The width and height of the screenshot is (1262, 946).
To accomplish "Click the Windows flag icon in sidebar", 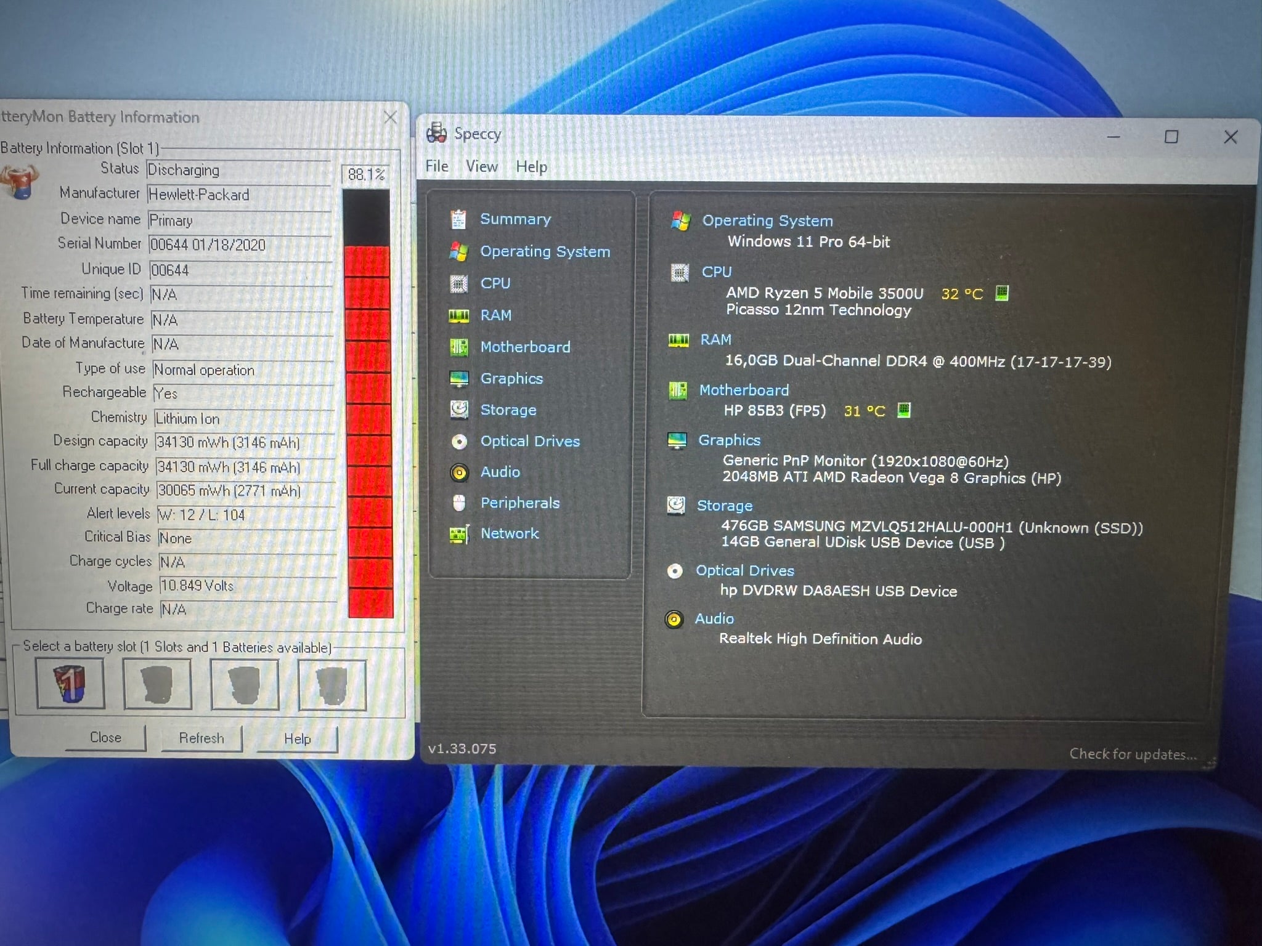I will point(458,251).
